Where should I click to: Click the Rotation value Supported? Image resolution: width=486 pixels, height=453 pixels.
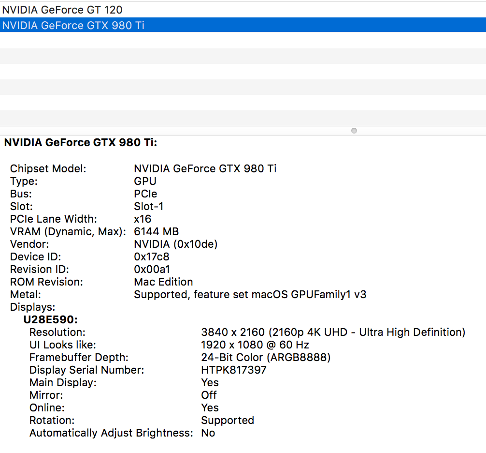(x=228, y=421)
